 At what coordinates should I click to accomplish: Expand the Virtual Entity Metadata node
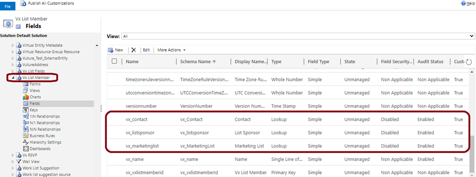pyautogui.click(x=13, y=45)
